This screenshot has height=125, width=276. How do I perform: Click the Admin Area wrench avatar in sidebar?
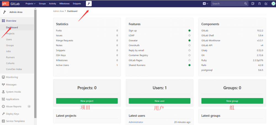(x=4, y=12)
